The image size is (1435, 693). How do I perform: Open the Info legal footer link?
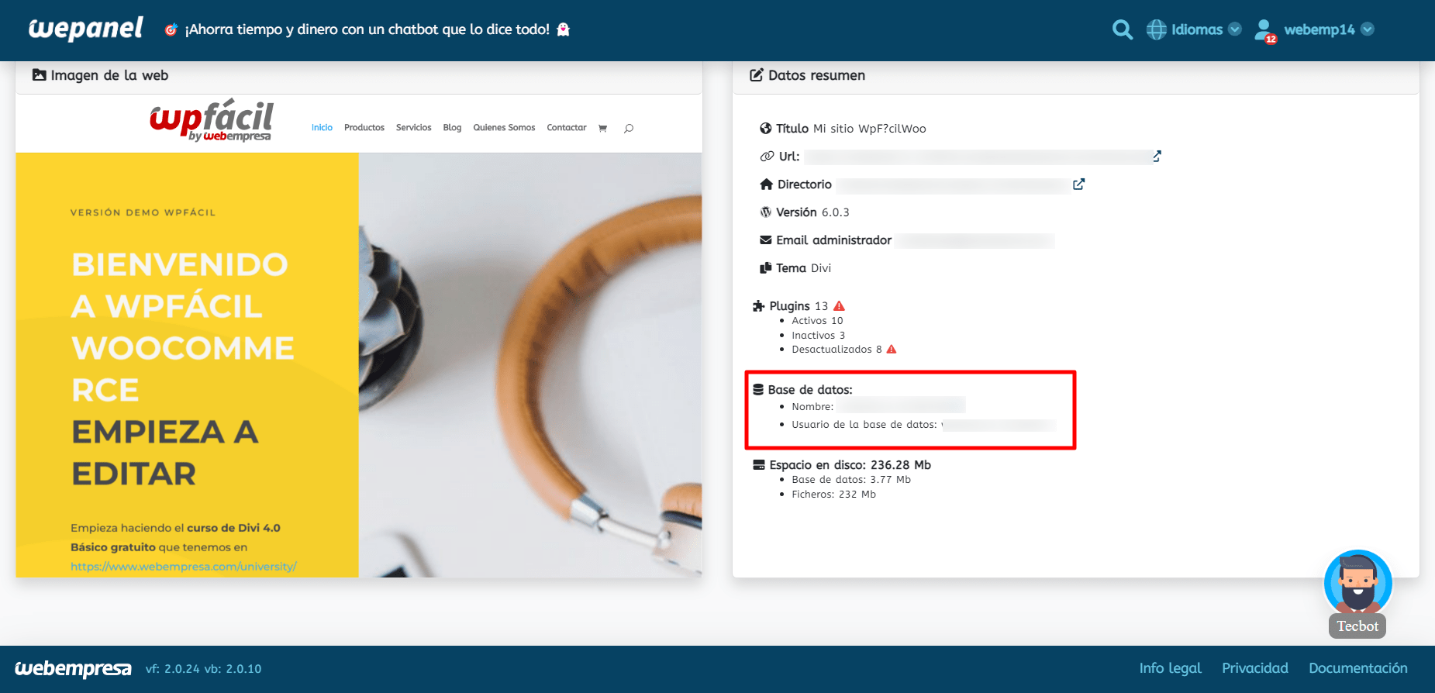coord(1170,668)
